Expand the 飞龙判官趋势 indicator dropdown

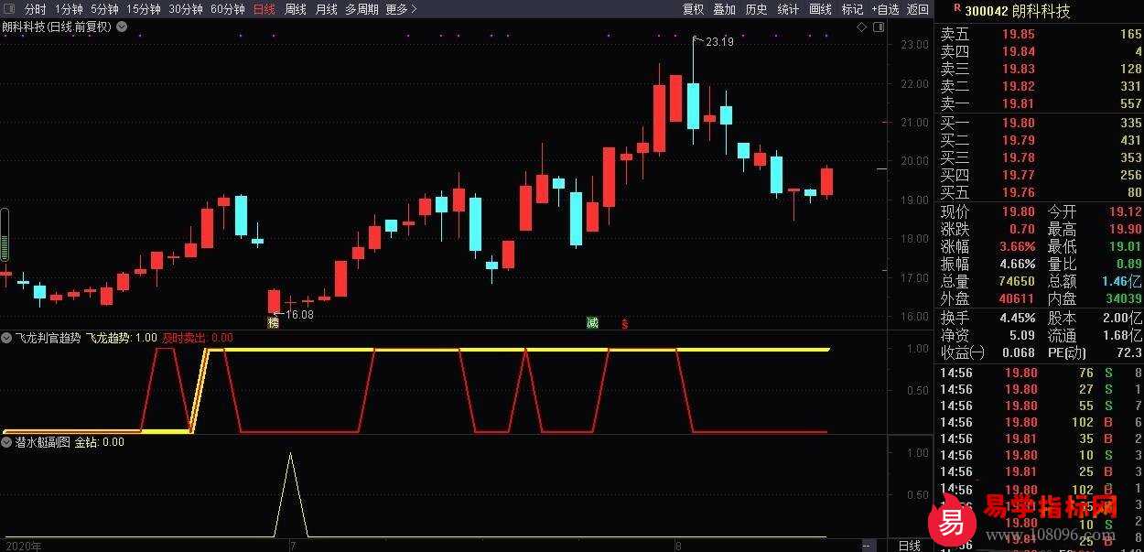(x=7, y=338)
